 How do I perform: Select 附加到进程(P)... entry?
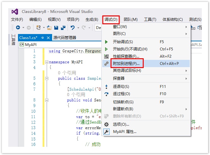pyautogui.click(x=146, y=64)
